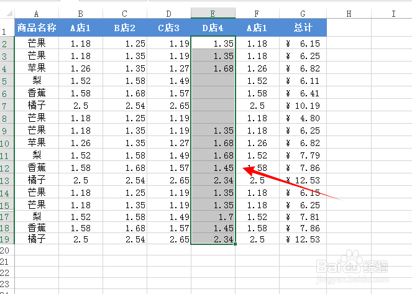The image size is (412, 294).
Task: Select row 19 header number
Action: 7,239
